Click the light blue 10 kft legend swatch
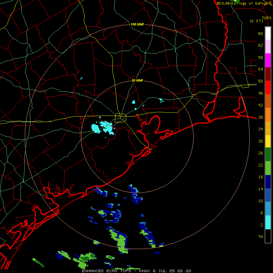Screen dimensions: 273x273 point(268,209)
